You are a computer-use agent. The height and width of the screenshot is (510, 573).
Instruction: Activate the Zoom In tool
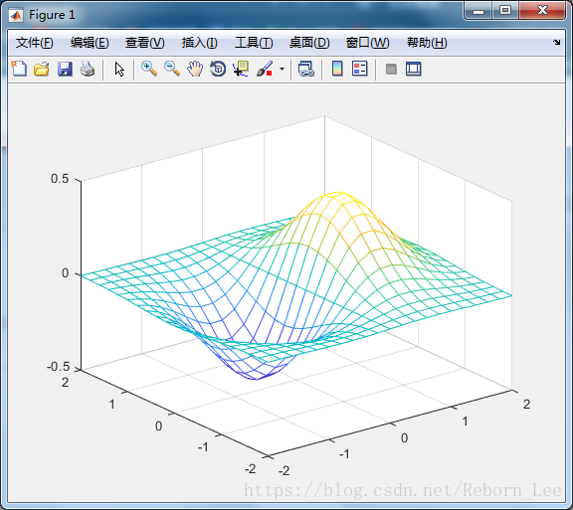pyautogui.click(x=149, y=69)
